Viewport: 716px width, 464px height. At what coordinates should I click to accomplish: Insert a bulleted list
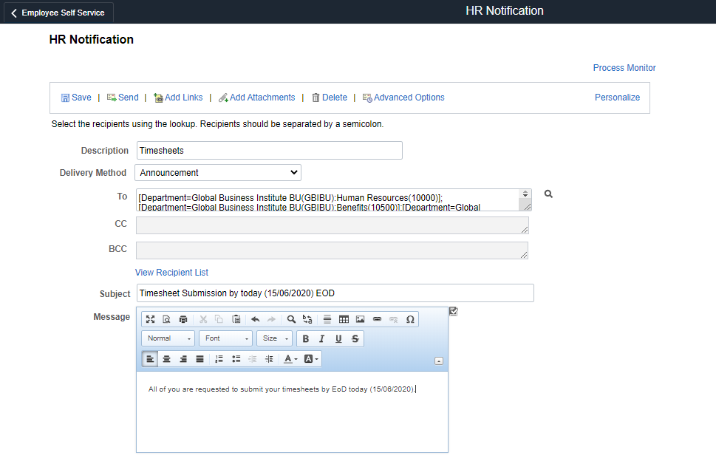(236, 359)
